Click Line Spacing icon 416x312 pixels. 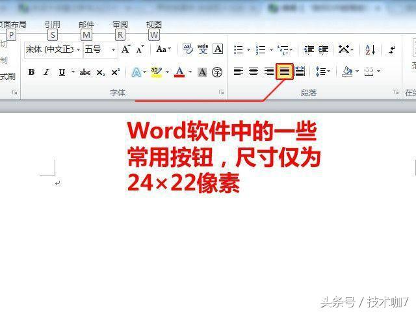pyautogui.click(x=320, y=71)
